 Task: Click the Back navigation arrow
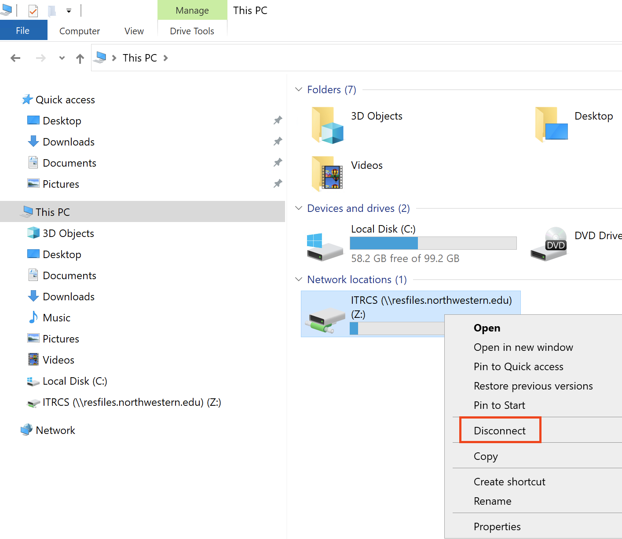(15, 58)
